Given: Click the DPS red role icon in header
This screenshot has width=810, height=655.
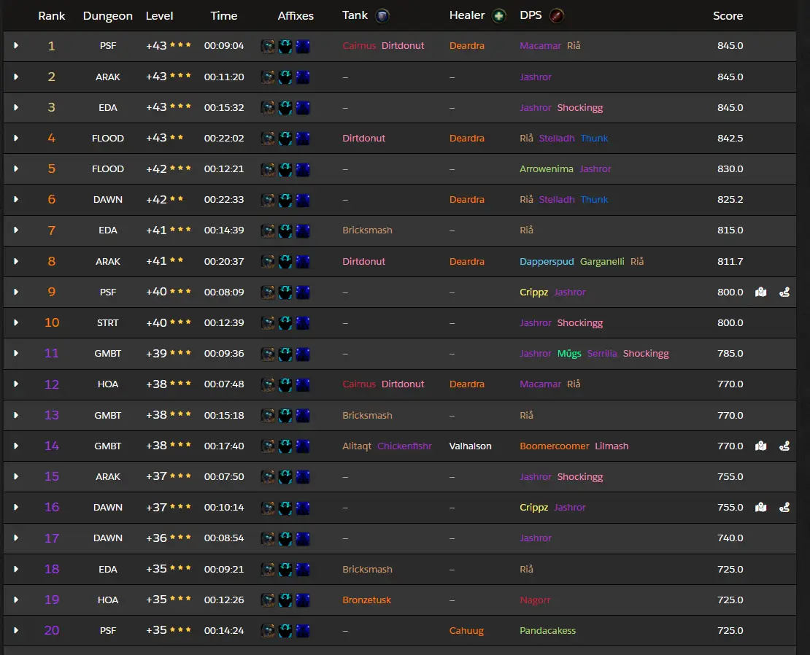Looking at the screenshot, I should click(x=555, y=16).
